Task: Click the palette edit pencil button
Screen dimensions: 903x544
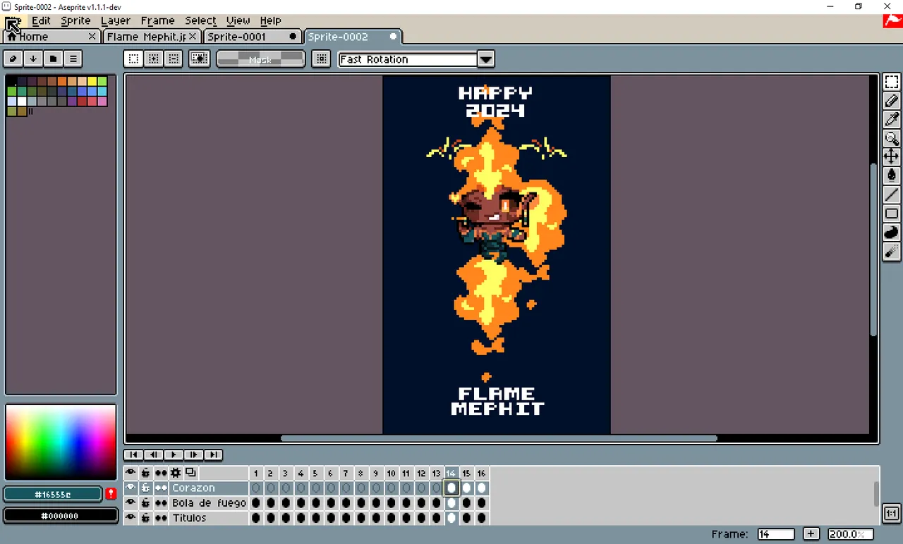Action: click(x=13, y=58)
